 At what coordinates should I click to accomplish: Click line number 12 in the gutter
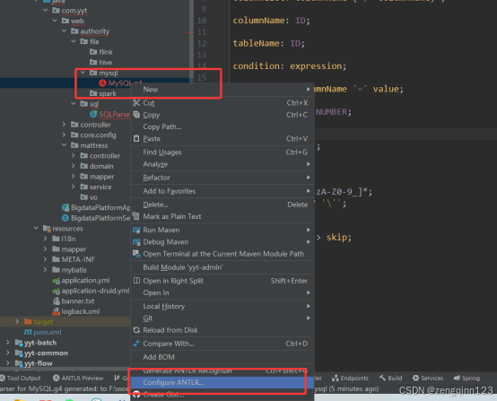202,43
